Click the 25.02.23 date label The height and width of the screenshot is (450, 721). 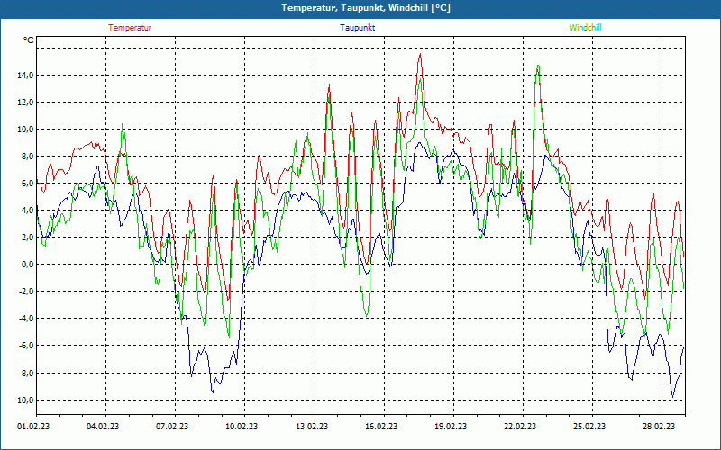coord(589,426)
